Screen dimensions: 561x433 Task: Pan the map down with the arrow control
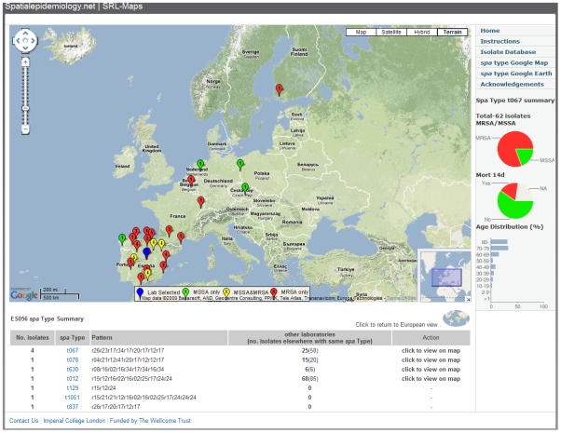[x=25, y=48]
